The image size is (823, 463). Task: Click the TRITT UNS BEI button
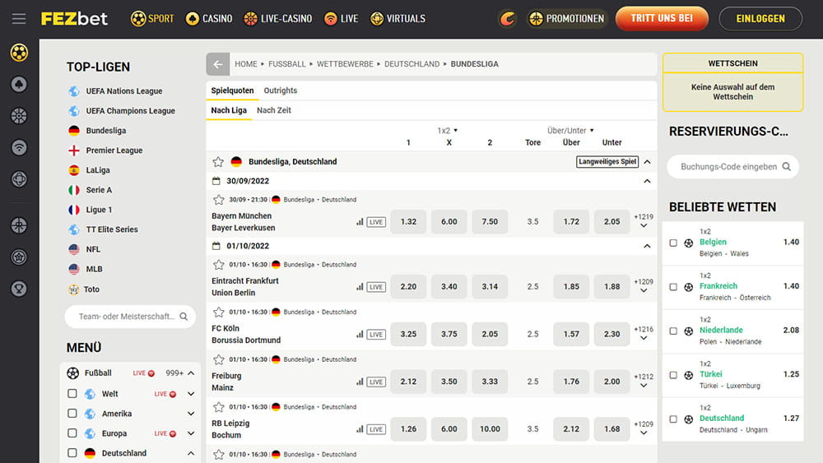click(662, 18)
